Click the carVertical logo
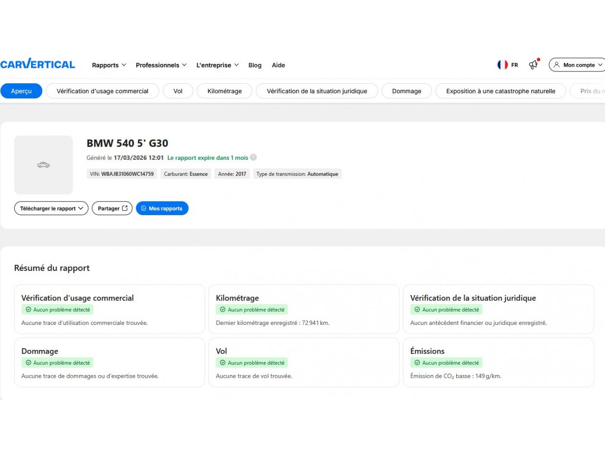This screenshot has height=454, width=605. [x=38, y=64]
